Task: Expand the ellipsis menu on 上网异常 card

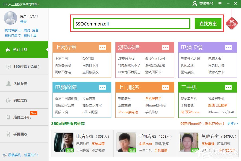Action: pos(103,47)
